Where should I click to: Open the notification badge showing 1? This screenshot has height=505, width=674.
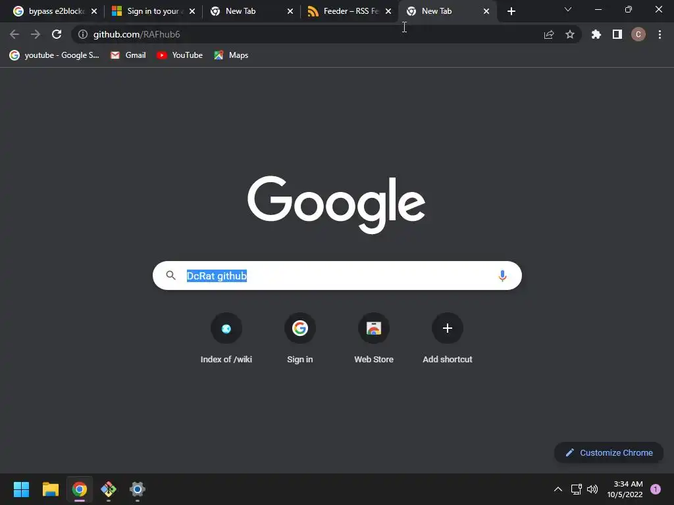pyautogui.click(x=656, y=489)
